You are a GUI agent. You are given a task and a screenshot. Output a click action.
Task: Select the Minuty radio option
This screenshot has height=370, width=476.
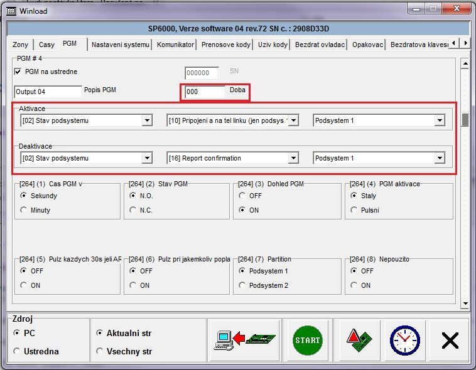point(24,210)
